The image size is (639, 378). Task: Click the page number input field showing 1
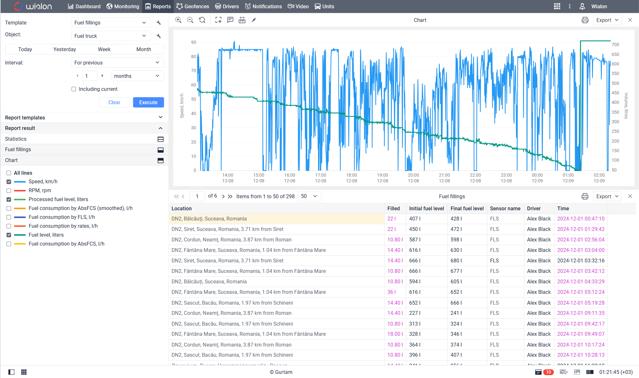198,196
